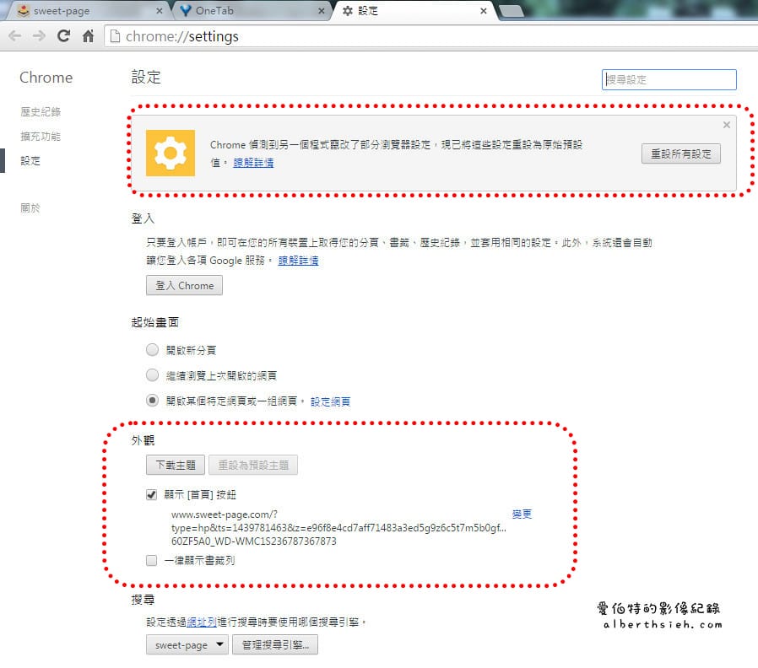The height and width of the screenshot is (668, 758).
Task: Go back using the browser back arrow
Action: point(15,36)
